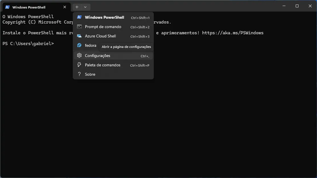Open Prompt de comando profile
This screenshot has height=178, width=317.
coord(113,27)
